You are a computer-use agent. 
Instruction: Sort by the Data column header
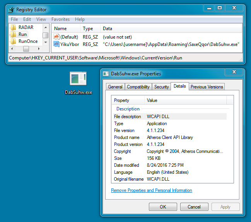click(108, 29)
